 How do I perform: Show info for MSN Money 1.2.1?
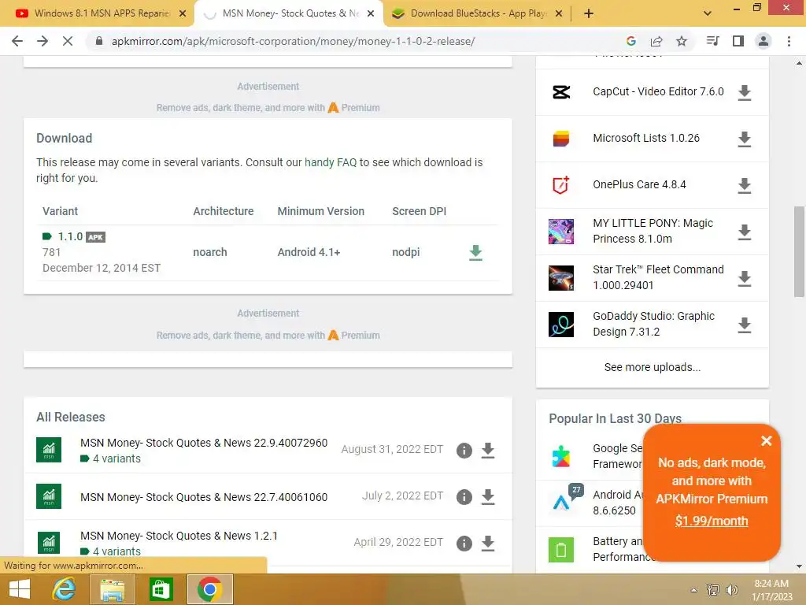(x=464, y=543)
